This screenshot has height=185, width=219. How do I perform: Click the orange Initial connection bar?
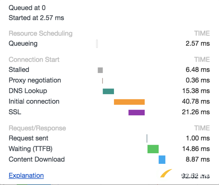coord(129,102)
